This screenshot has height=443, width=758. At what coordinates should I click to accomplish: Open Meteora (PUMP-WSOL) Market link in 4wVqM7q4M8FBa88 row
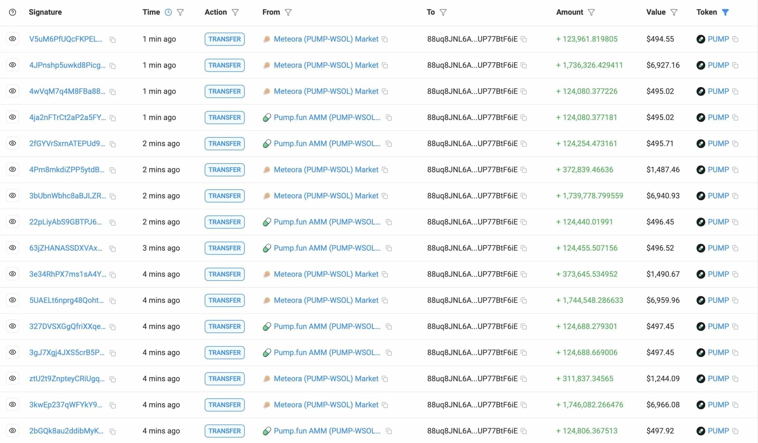point(326,91)
